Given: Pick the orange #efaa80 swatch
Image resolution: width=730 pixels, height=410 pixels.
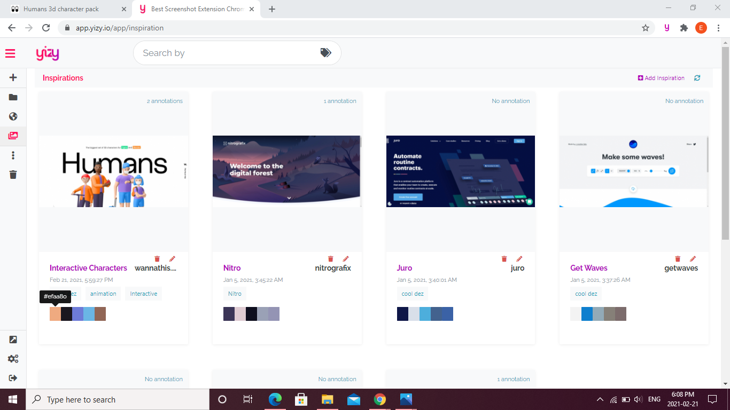Looking at the screenshot, I should (55, 314).
